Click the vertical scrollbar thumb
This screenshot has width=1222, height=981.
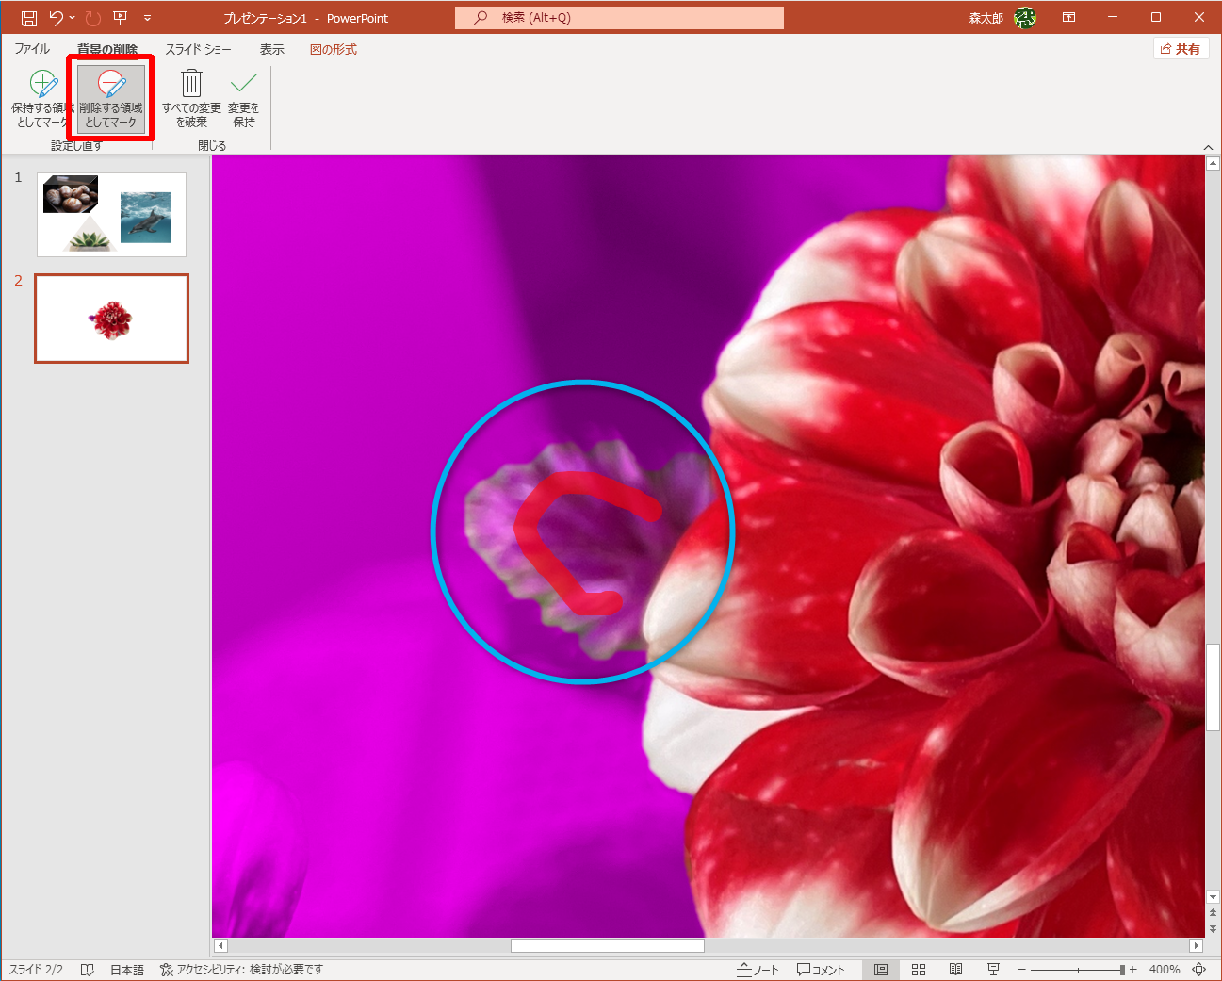(x=1213, y=687)
